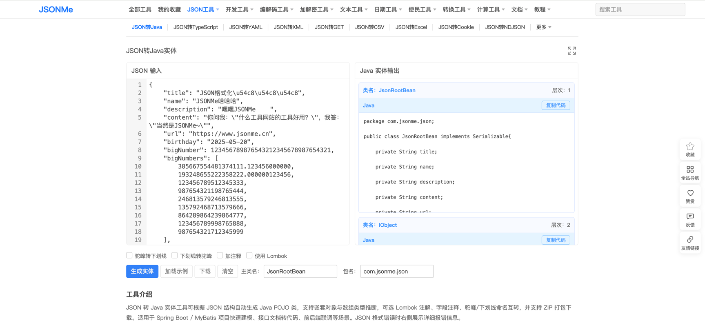705x328 pixels.
Task: Expand the 计算工具 dropdown menu
Action: point(491,9)
